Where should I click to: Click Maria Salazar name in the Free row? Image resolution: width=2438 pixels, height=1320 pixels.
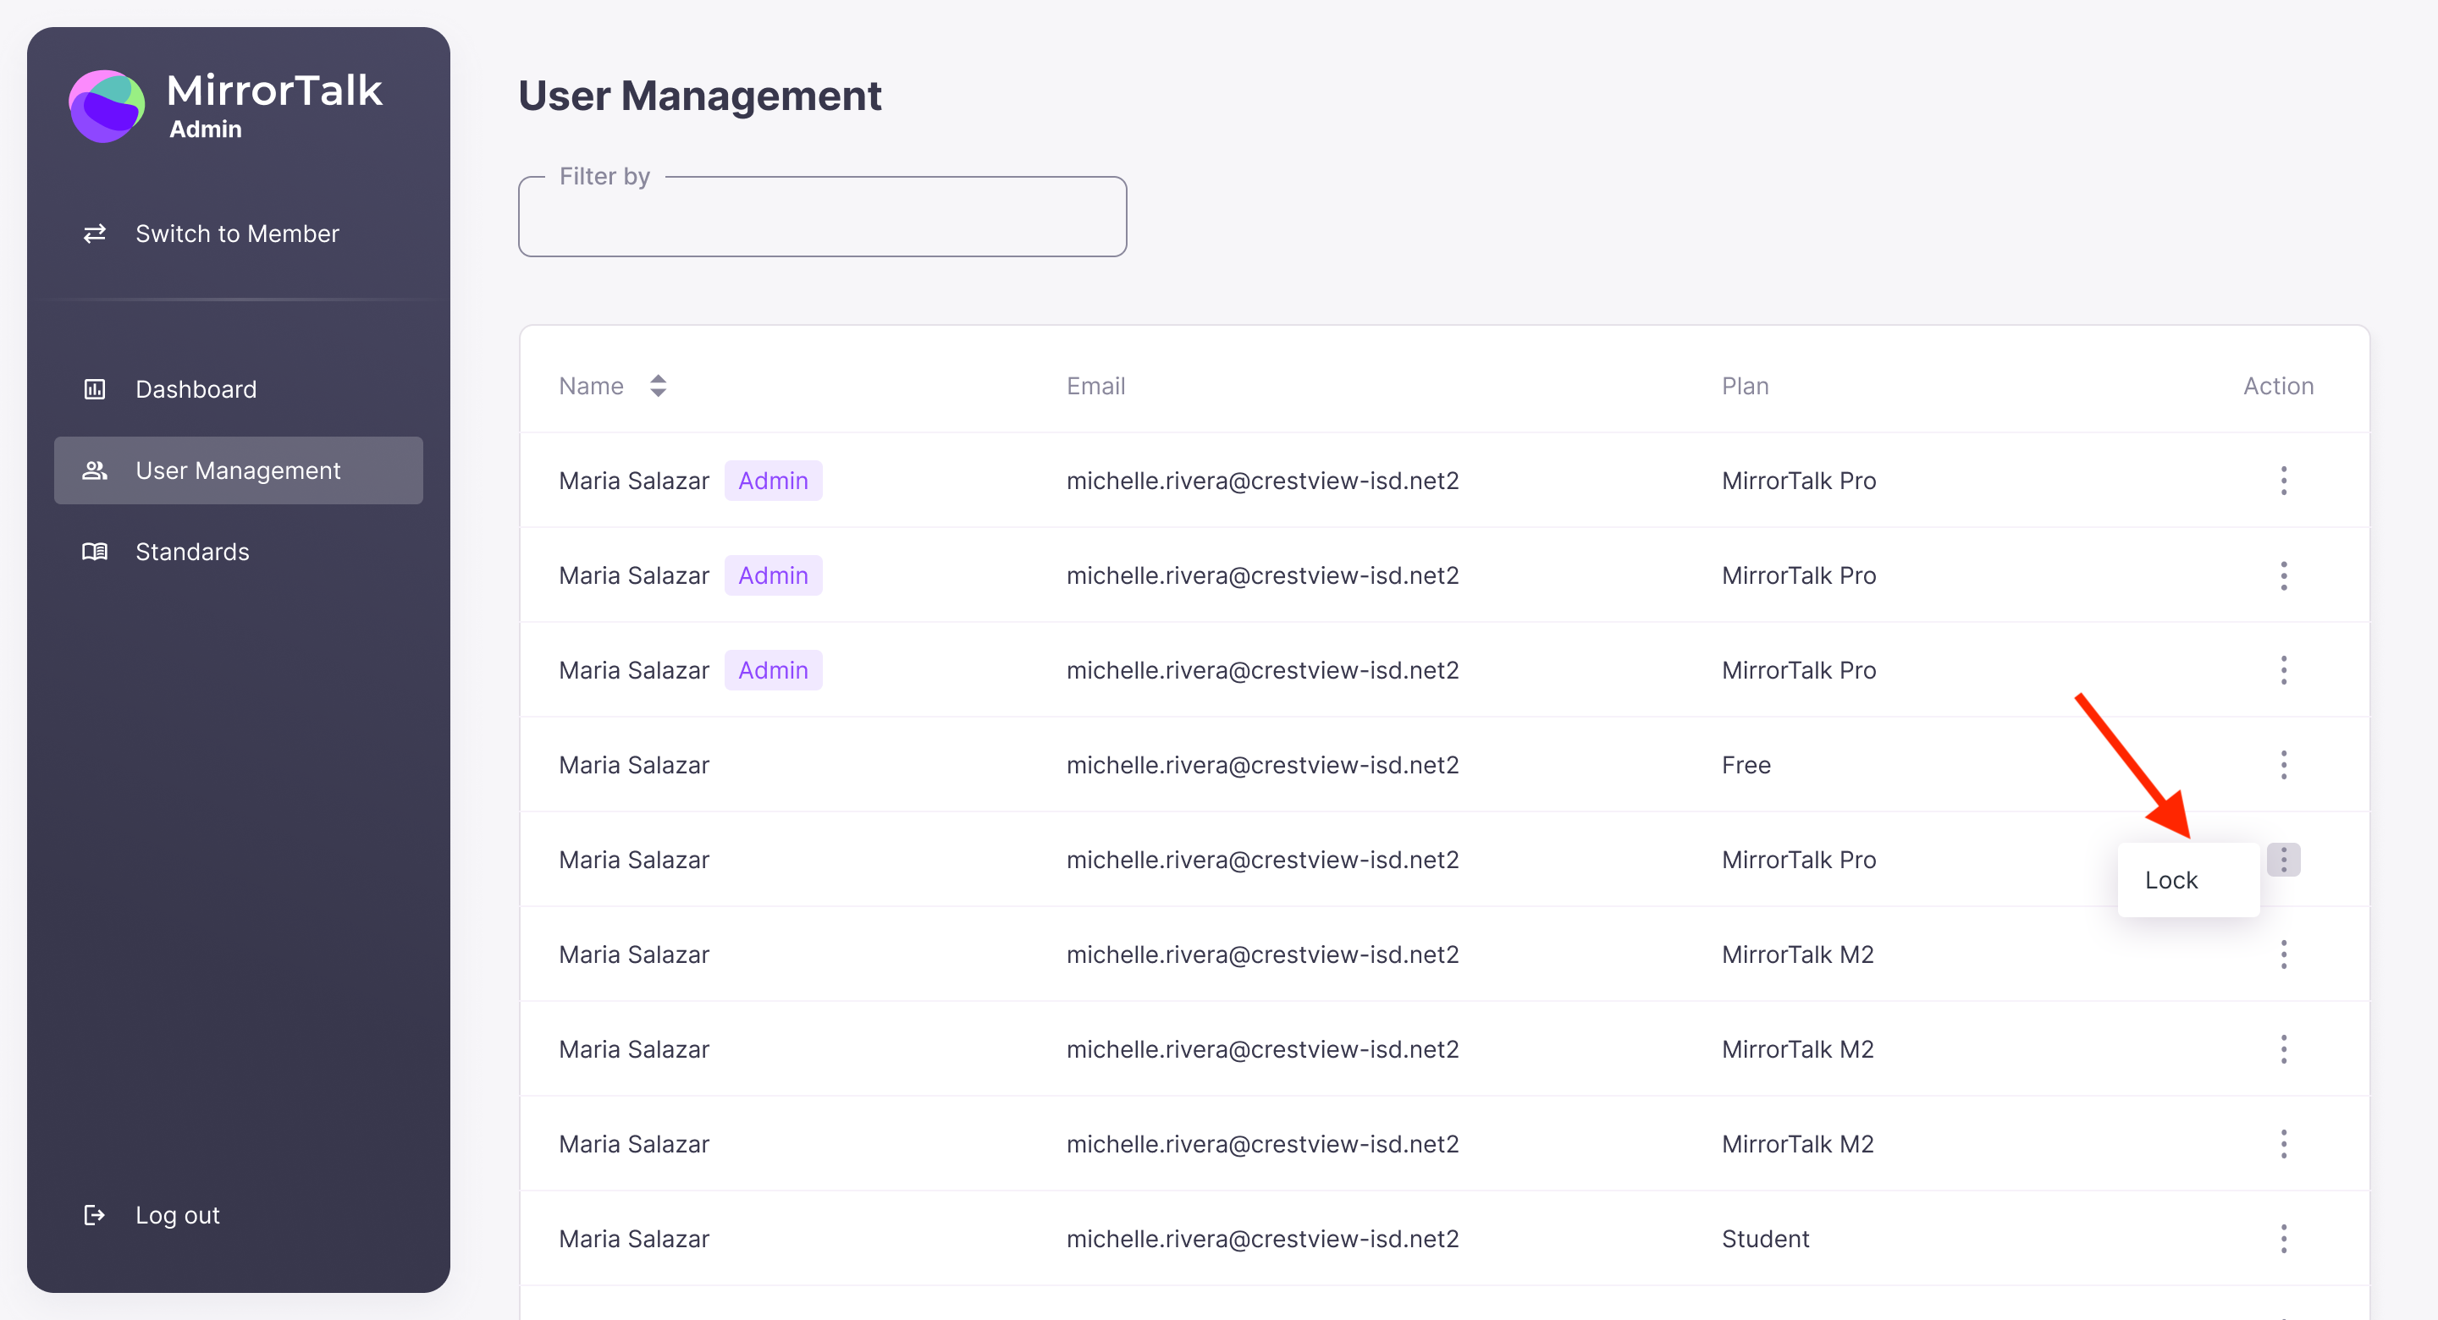634,765
